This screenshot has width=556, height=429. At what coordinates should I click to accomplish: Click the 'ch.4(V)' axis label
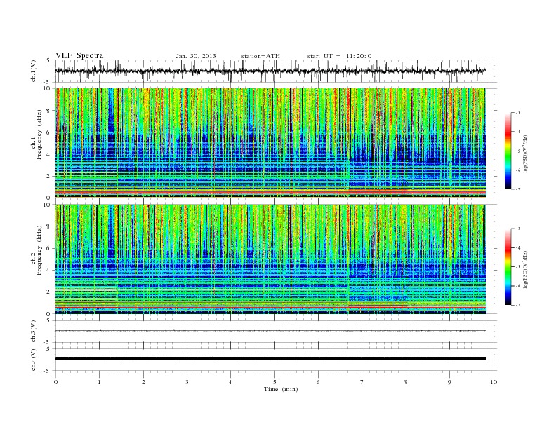(33, 360)
